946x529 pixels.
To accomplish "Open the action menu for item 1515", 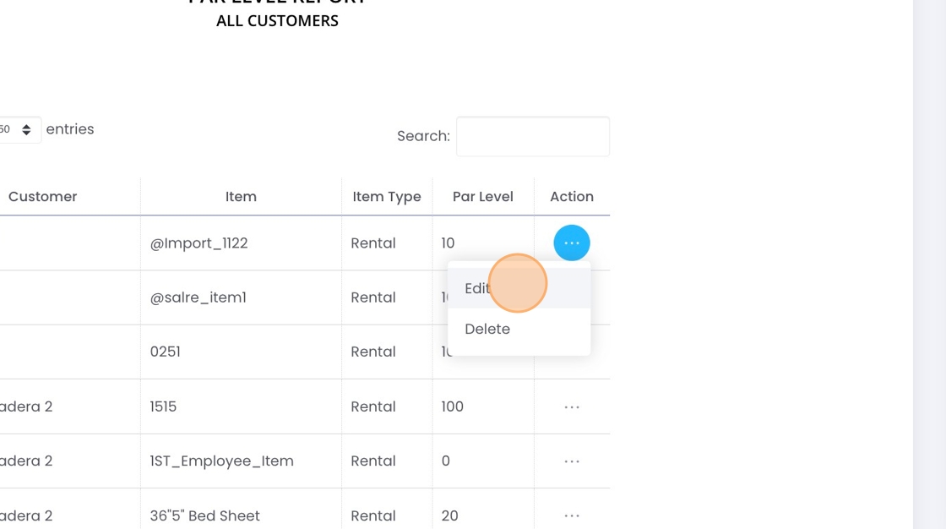I will pyautogui.click(x=572, y=407).
